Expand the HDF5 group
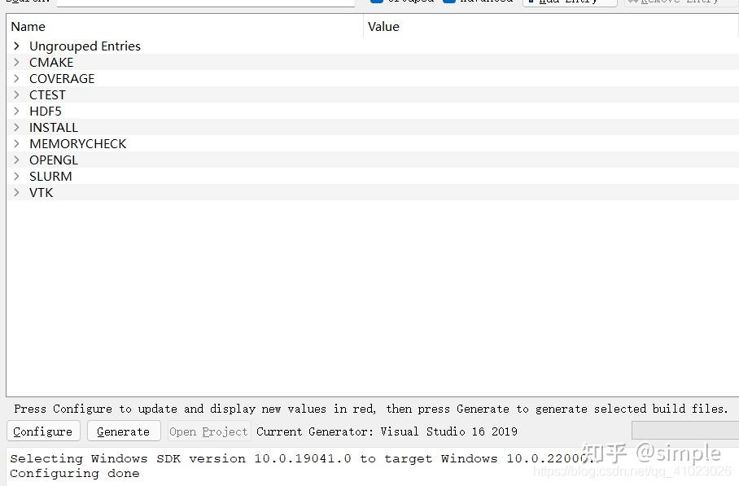Viewport: 739px width, 486px height. tap(16, 111)
